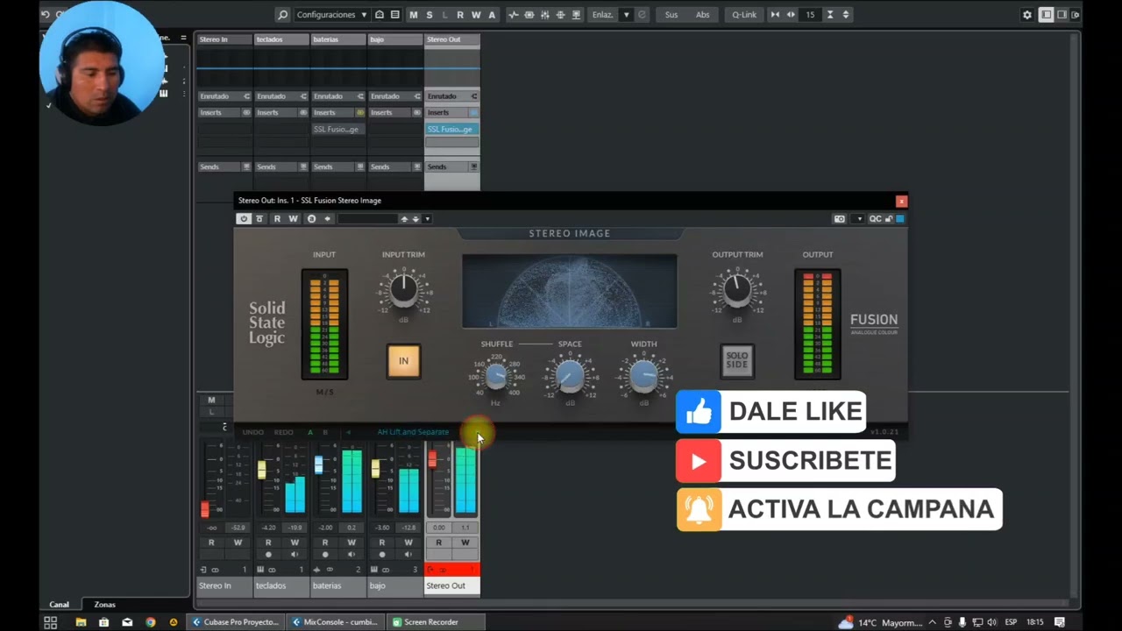Open the Enlaz. link dropdown arrow
Viewport: 1122px width, 631px height.
[626, 15]
